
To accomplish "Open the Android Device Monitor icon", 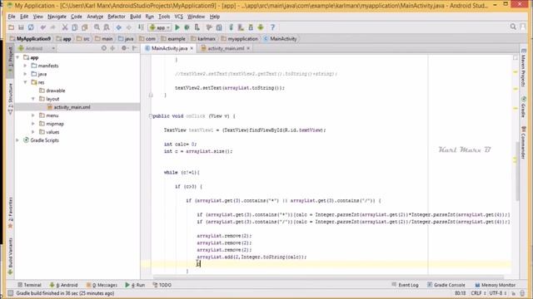I will (261, 27).
